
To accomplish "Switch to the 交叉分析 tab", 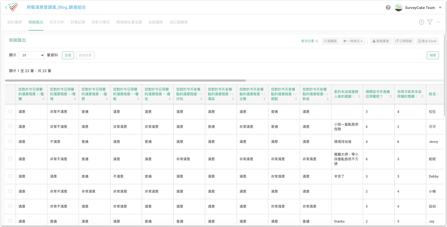I will tap(57, 22).
